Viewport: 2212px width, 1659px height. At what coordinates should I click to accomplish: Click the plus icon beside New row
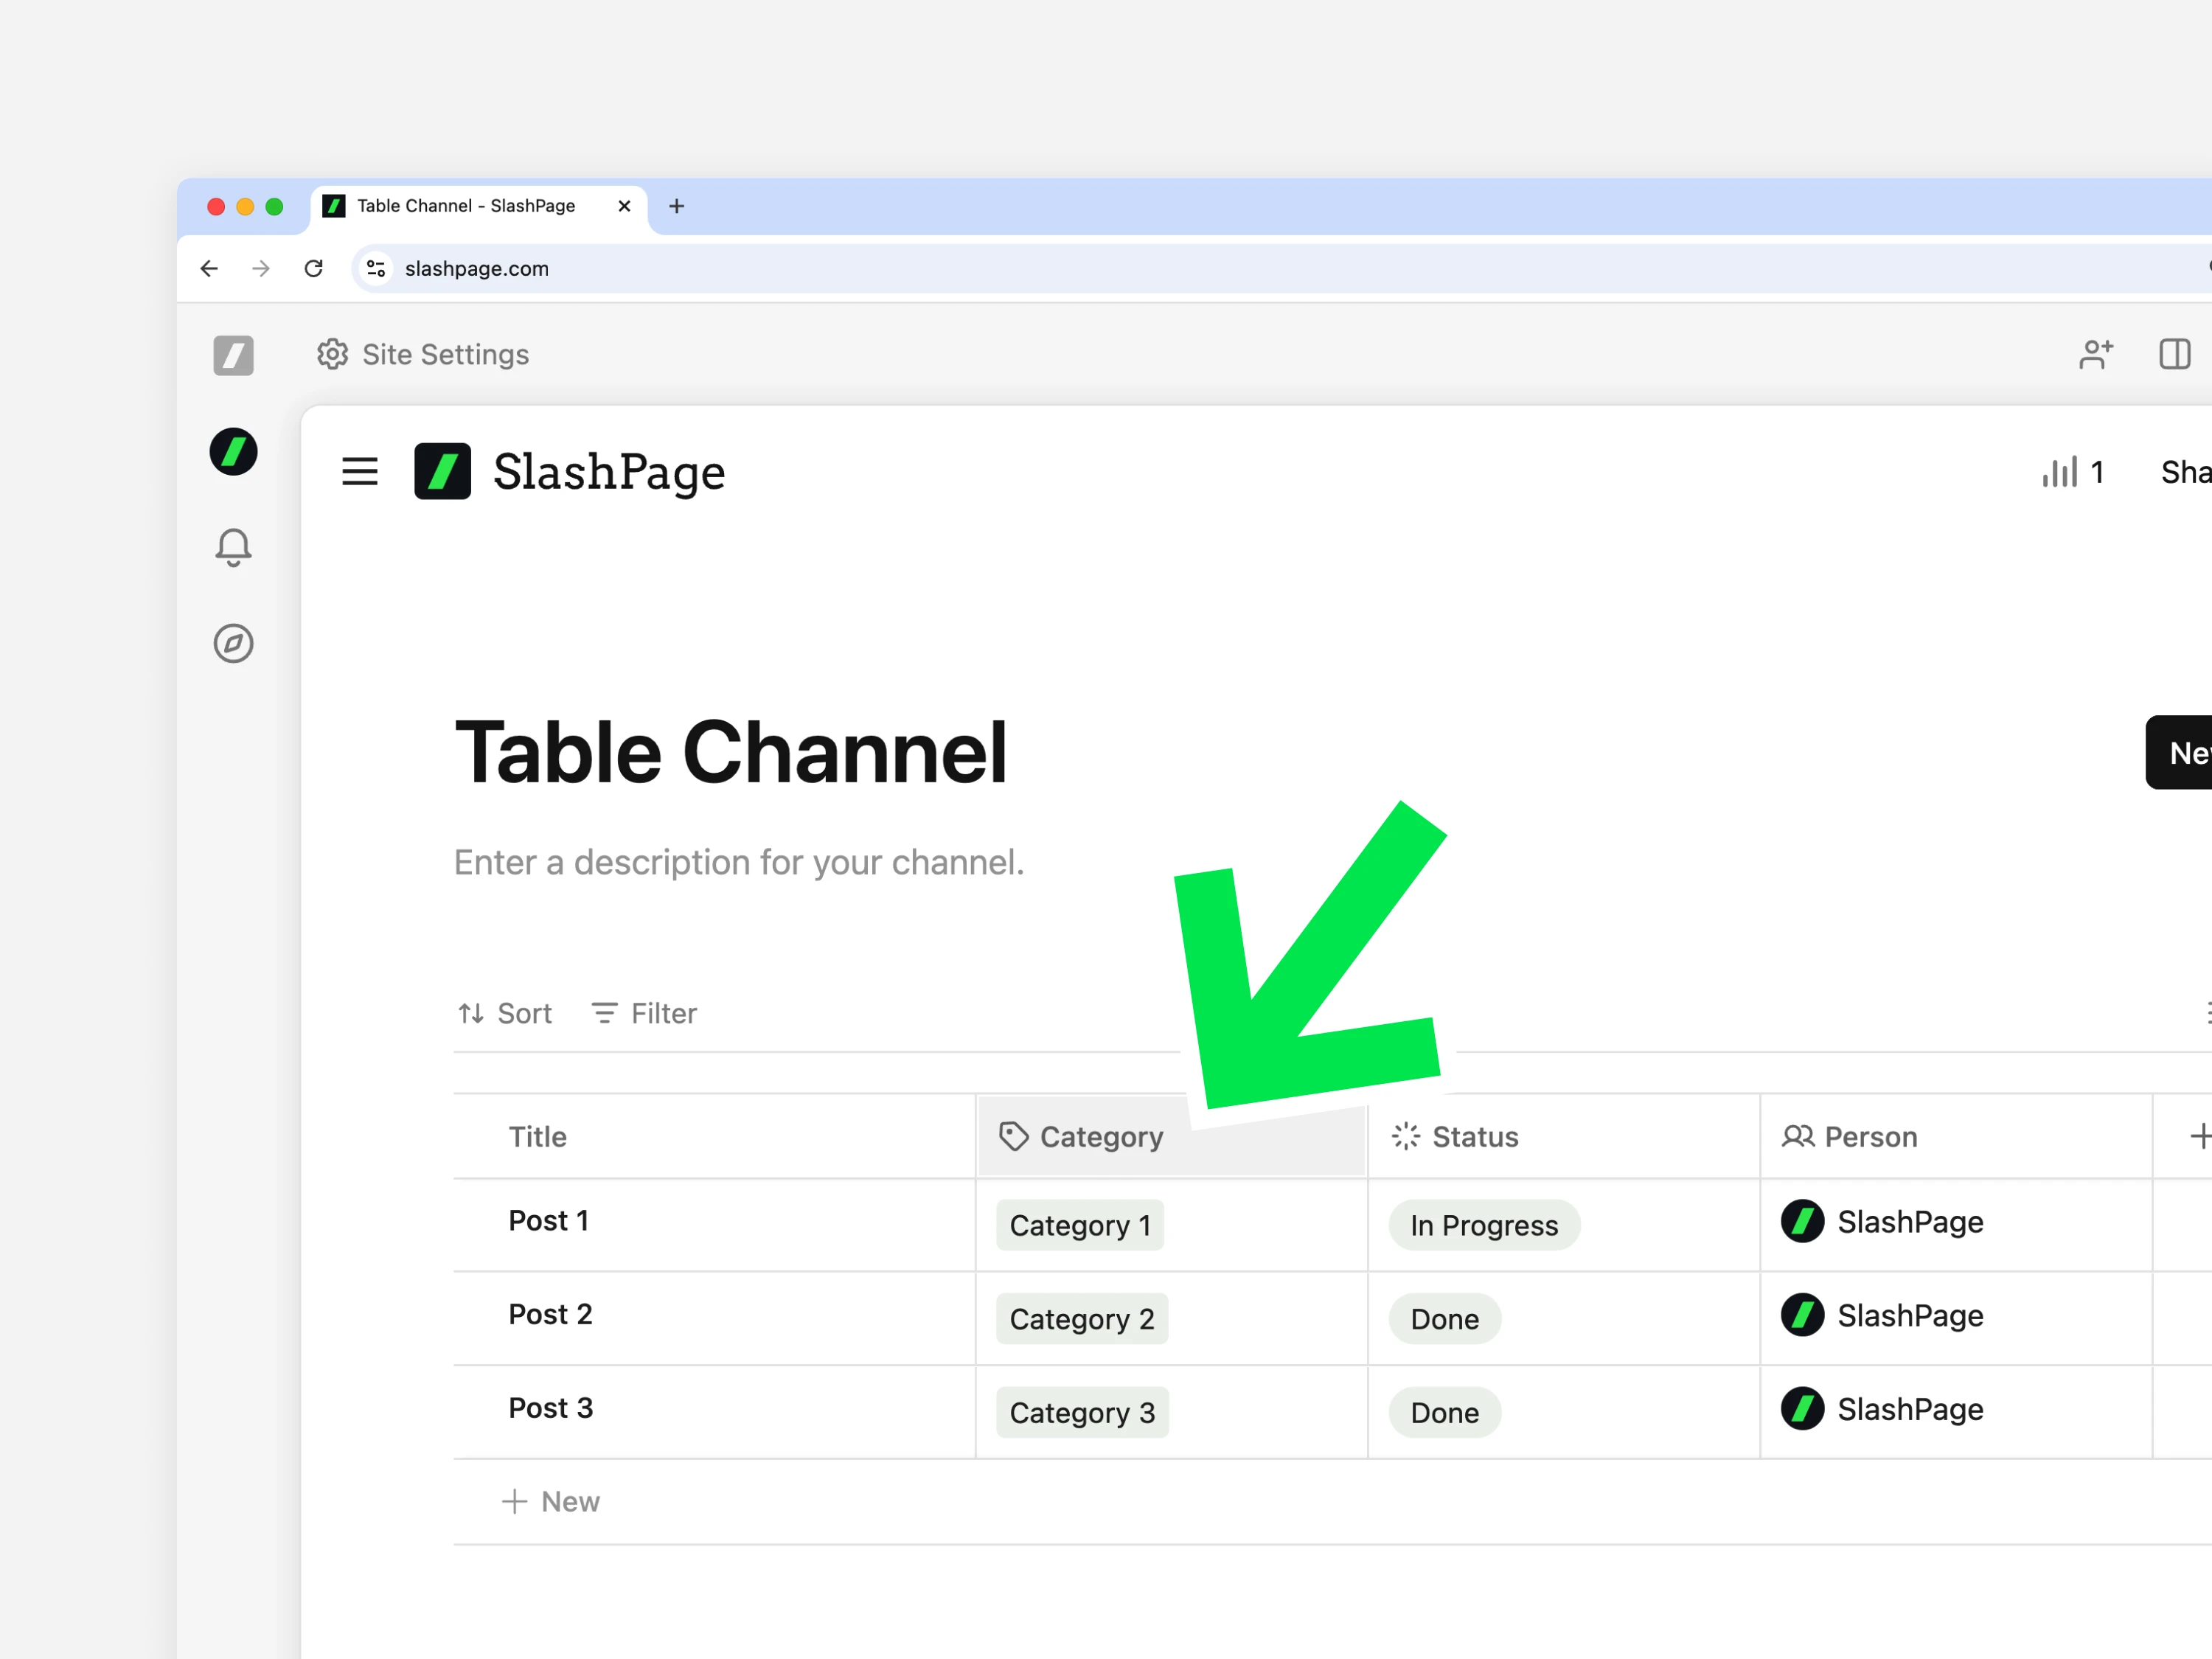point(514,1501)
